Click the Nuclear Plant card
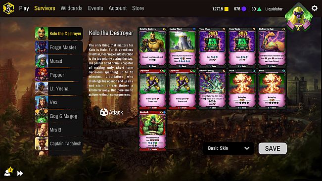The image size is (322, 181). click(183, 47)
